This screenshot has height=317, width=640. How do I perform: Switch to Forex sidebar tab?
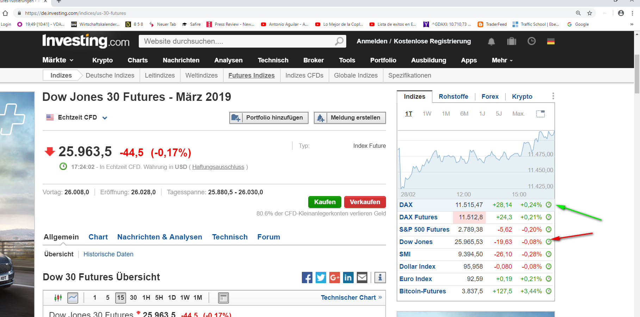(490, 97)
